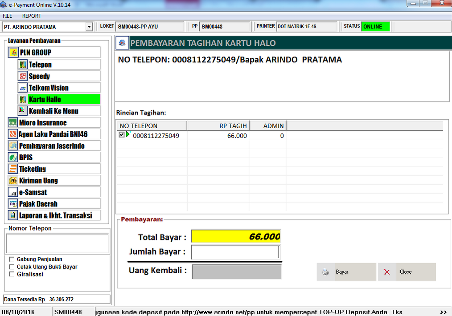Choose the Kiriman Uang service
The height and width of the screenshot is (316, 452).
click(x=54, y=180)
